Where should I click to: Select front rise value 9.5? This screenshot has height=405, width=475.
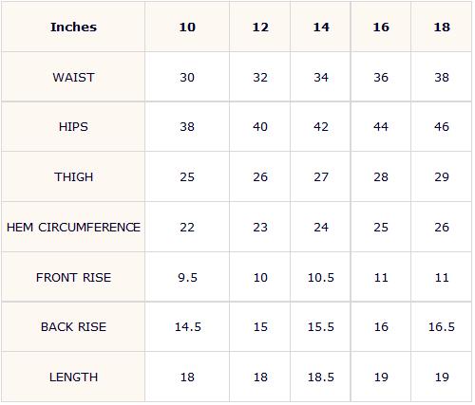click(187, 278)
